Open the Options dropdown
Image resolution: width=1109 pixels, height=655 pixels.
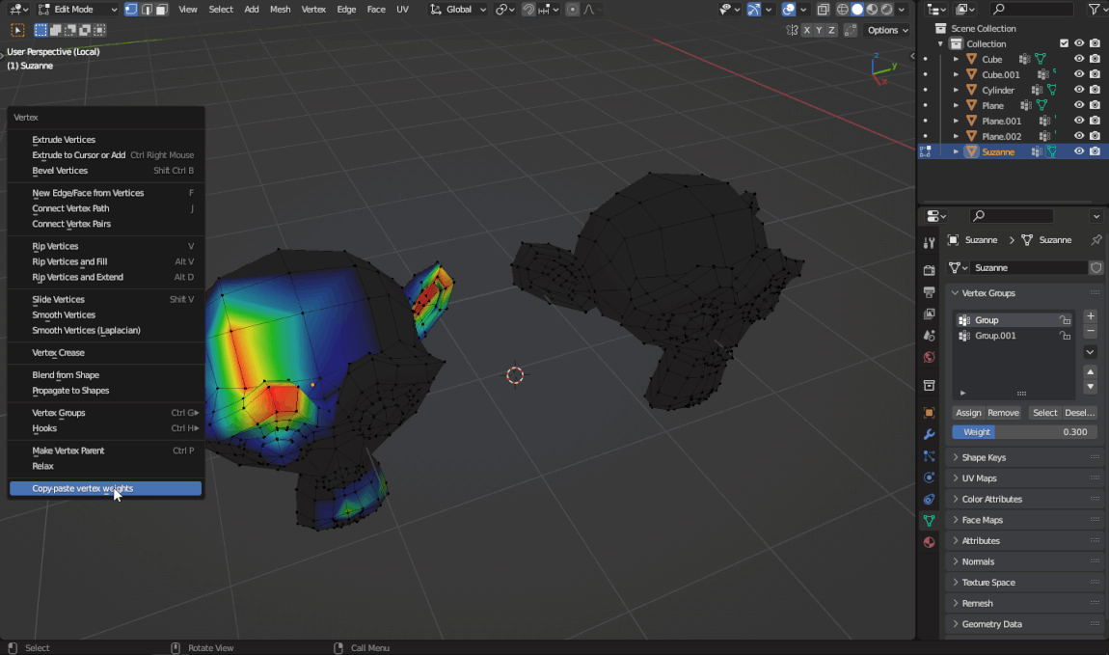[887, 30]
